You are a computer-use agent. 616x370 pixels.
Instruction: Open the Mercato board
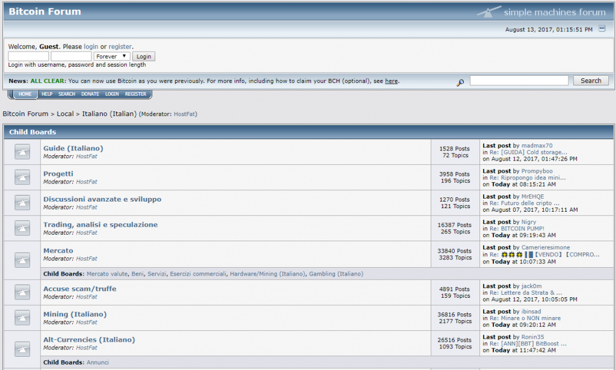coord(58,251)
